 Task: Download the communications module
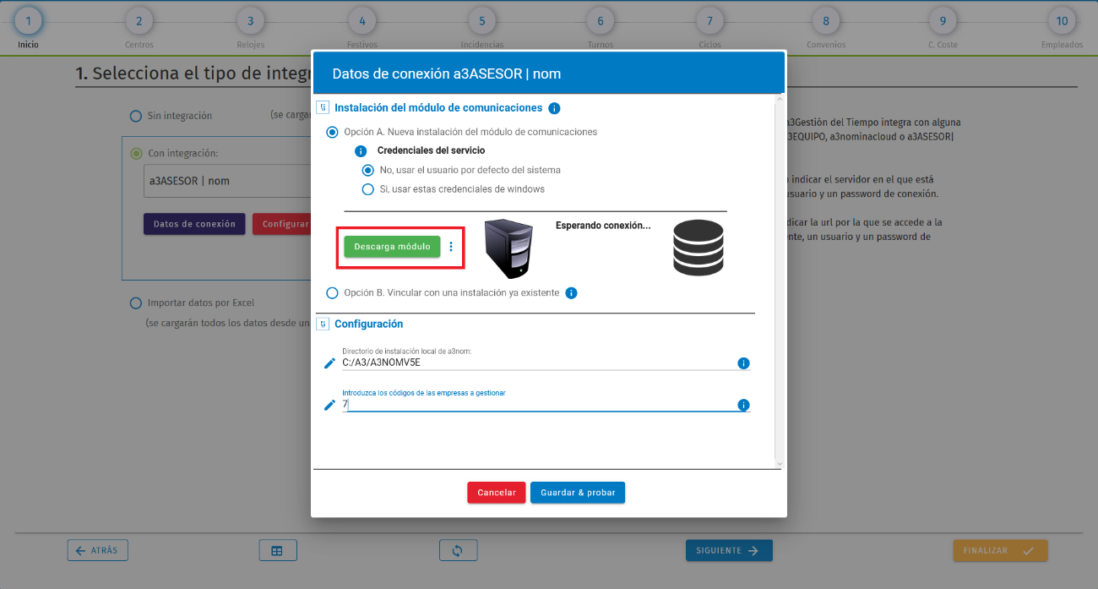[x=392, y=247]
